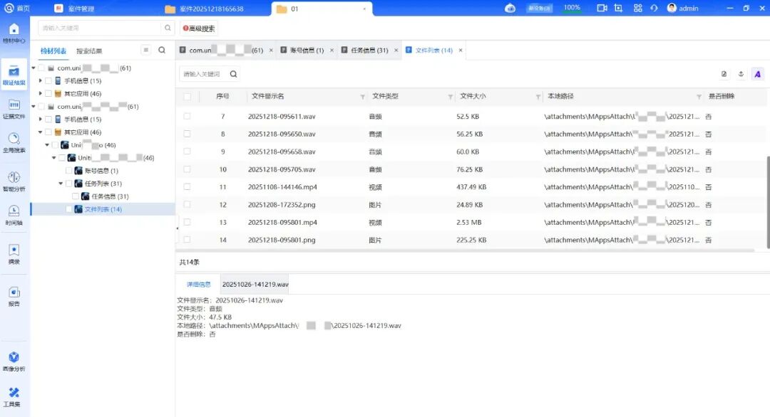Click the keyword search input above table
770x417 pixels.
pos(203,74)
